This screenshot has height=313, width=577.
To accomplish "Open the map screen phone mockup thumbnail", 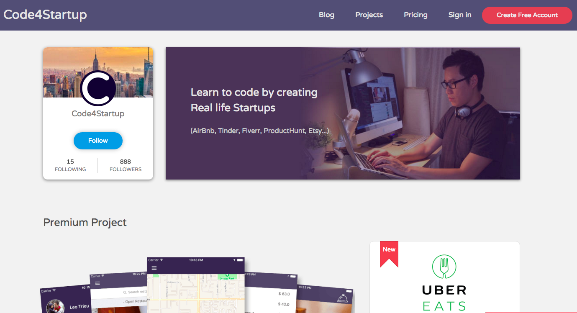I will click(x=195, y=285).
